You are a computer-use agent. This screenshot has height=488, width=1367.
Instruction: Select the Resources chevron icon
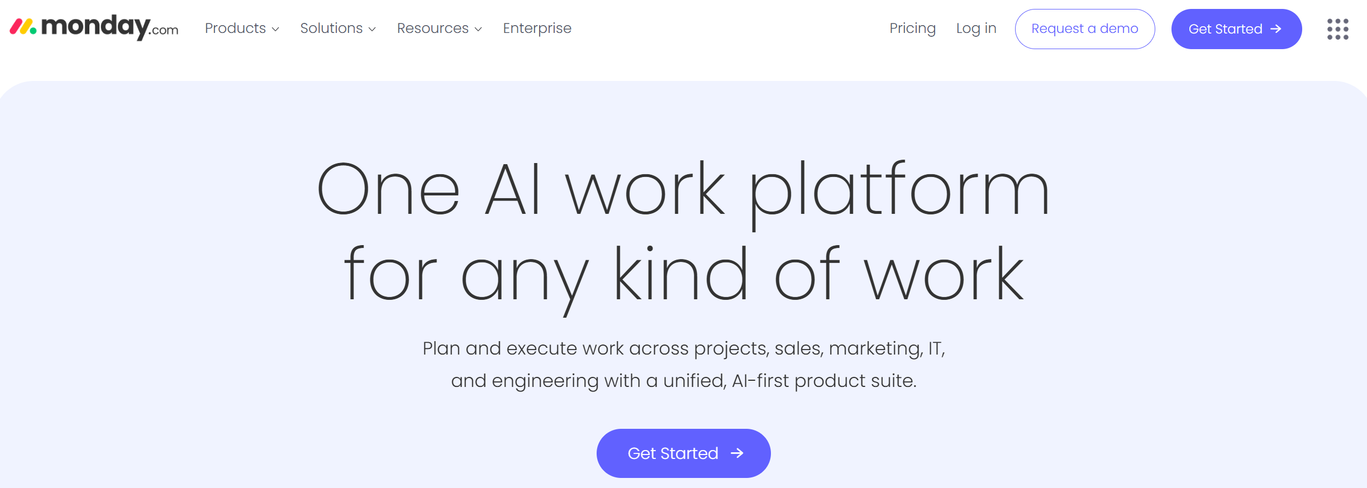(x=478, y=29)
